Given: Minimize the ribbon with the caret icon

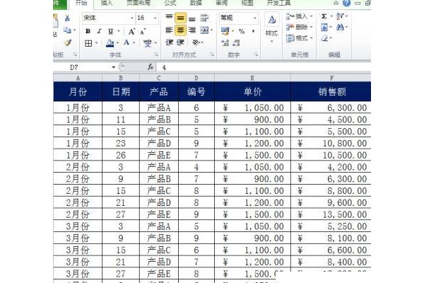Looking at the screenshot, I should click(x=336, y=3).
